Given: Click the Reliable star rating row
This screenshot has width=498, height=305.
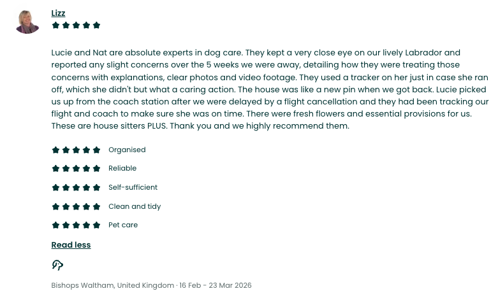Looking at the screenshot, I should coord(94,168).
